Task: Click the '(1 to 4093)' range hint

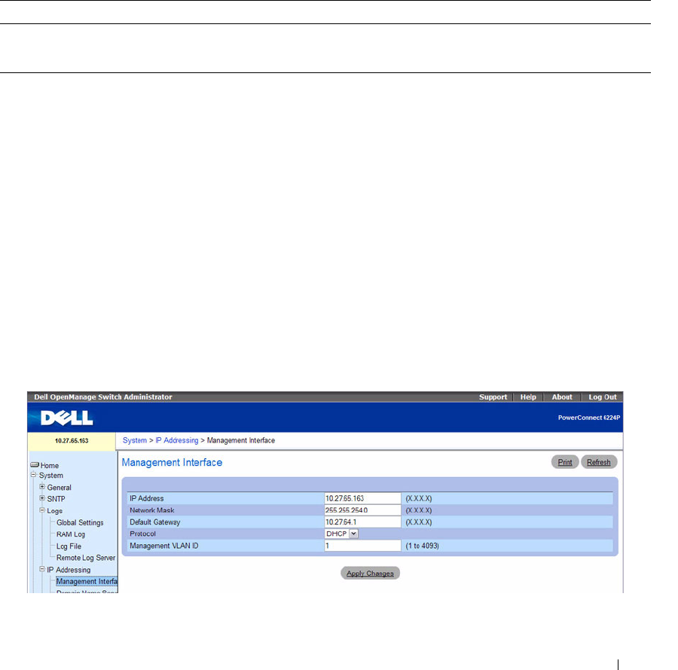Action: [x=422, y=546]
